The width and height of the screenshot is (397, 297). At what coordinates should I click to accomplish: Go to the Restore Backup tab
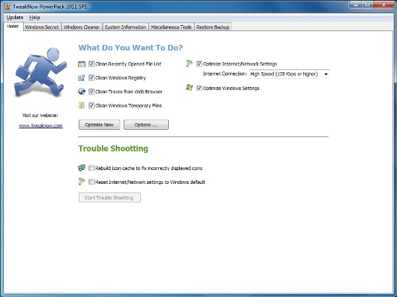coord(212,27)
